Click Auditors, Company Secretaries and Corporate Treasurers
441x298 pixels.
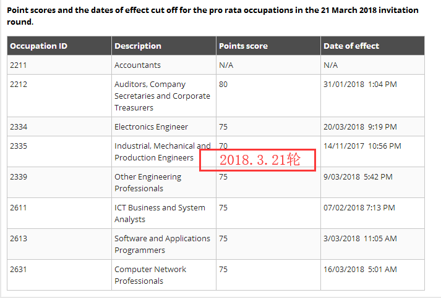point(162,96)
